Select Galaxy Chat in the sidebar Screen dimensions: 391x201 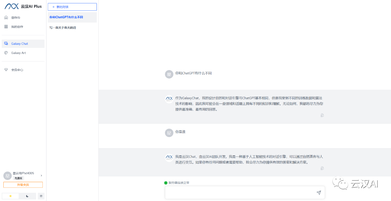(23, 44)
